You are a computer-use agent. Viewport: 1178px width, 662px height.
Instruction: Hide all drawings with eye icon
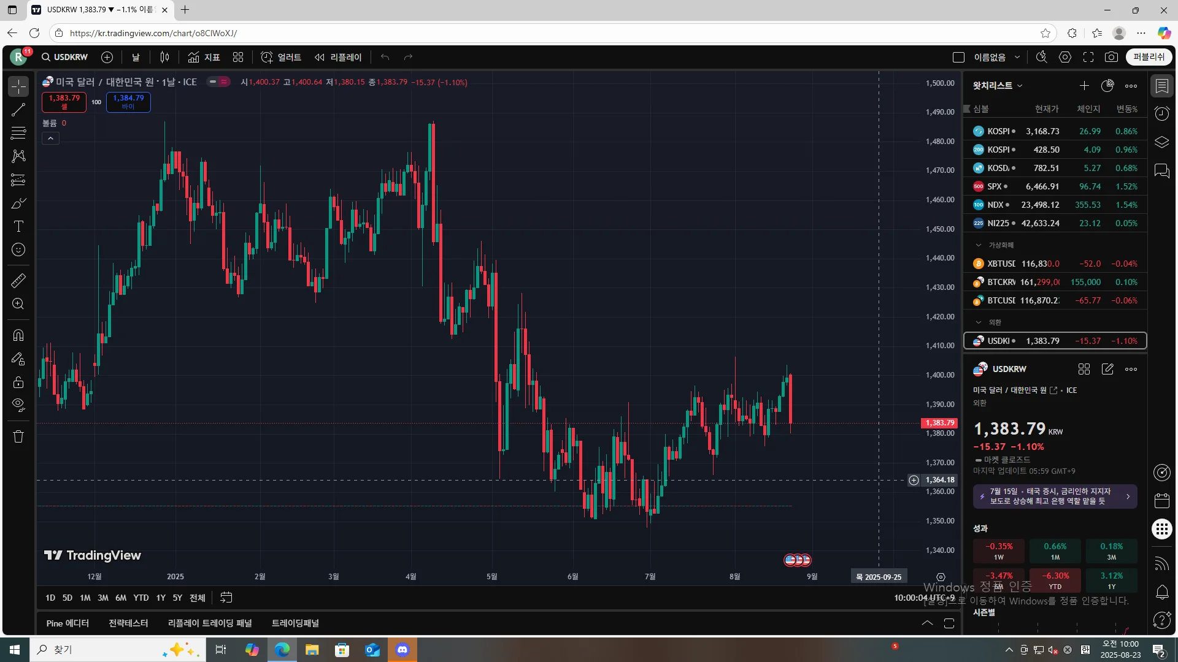tap(18, 405)
